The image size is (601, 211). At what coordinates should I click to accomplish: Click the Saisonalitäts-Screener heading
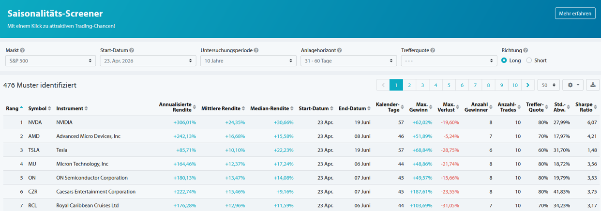(55, 14)
